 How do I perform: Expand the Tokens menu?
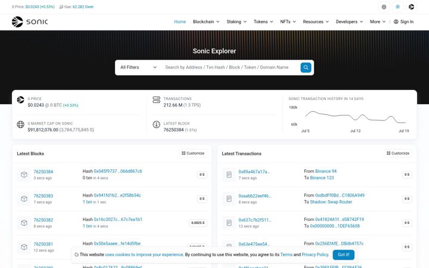[263, 21]
